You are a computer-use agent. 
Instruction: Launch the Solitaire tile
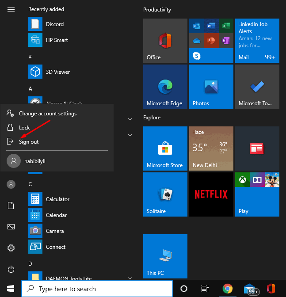point(165,194)
